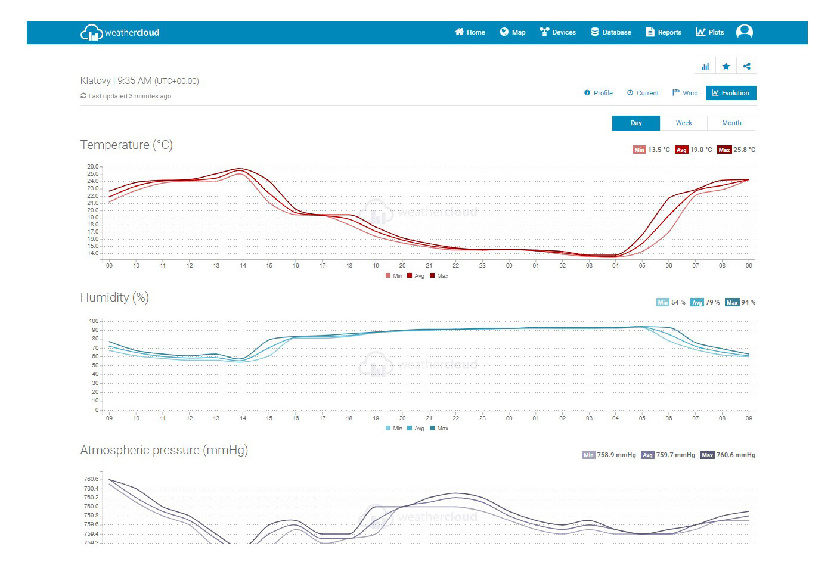The height and width of the screenshot is (565, 834).
Task: Click the weathercloud logo
Action: (x=120, y=32)
